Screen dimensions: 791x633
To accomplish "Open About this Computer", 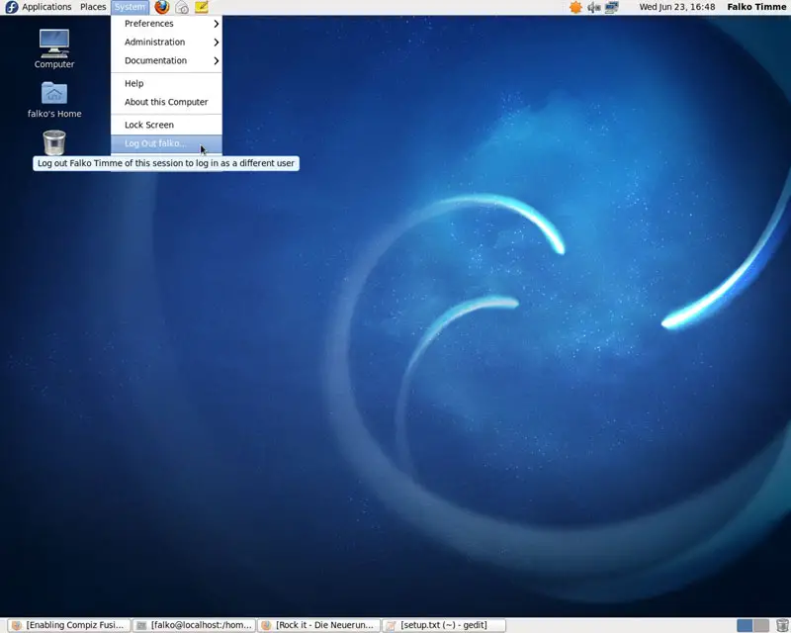I will pos(166,102).
